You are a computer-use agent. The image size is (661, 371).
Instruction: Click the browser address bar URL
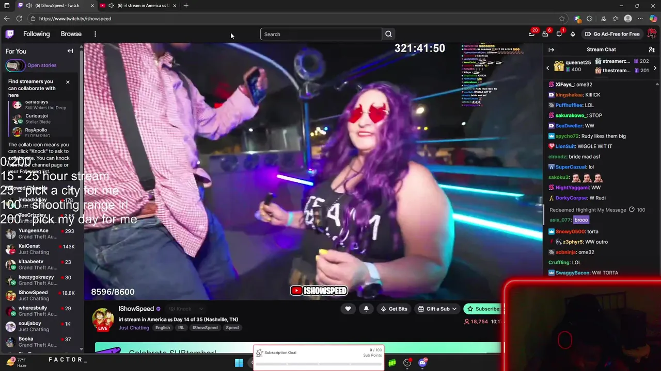pyautogui.click(x=75, y=19)
